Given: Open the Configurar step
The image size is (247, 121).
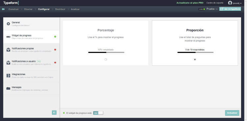Looking at the screenshot, I should point(44,9).
